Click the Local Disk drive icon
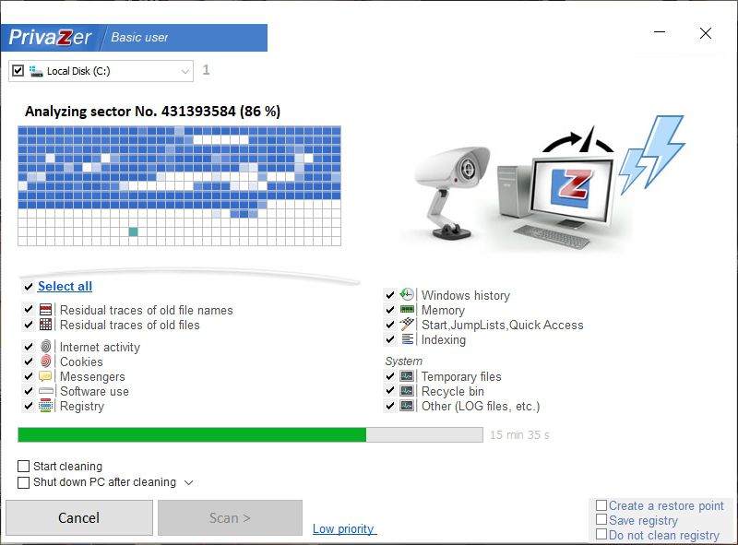The width and height of the screenshot is (738, 545). click(36, 71)
